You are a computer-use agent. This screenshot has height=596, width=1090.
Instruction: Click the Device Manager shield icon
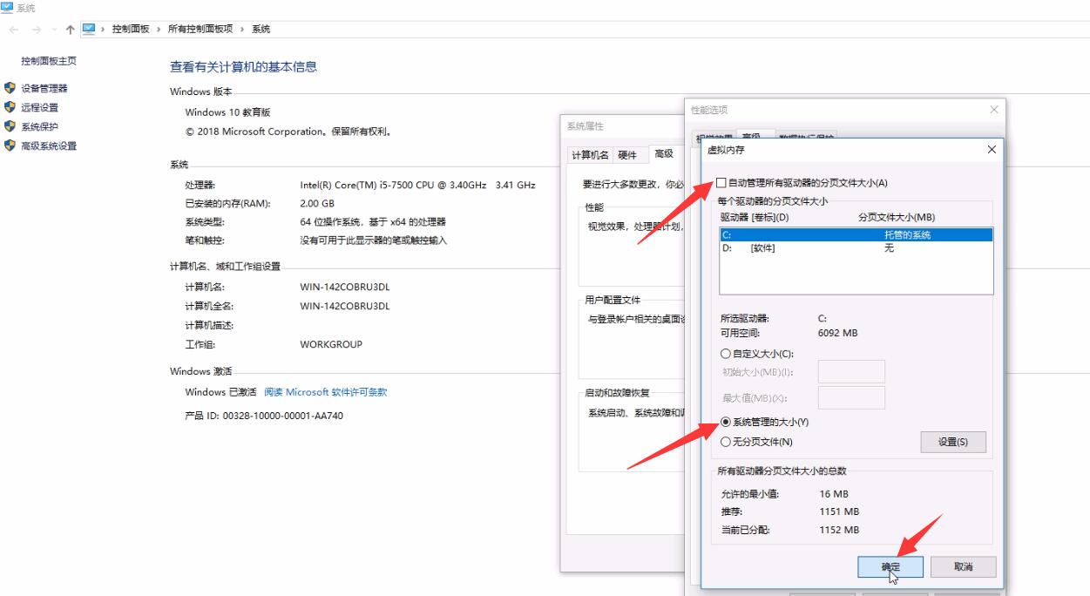pyautogui.click(x=10, y=88)
